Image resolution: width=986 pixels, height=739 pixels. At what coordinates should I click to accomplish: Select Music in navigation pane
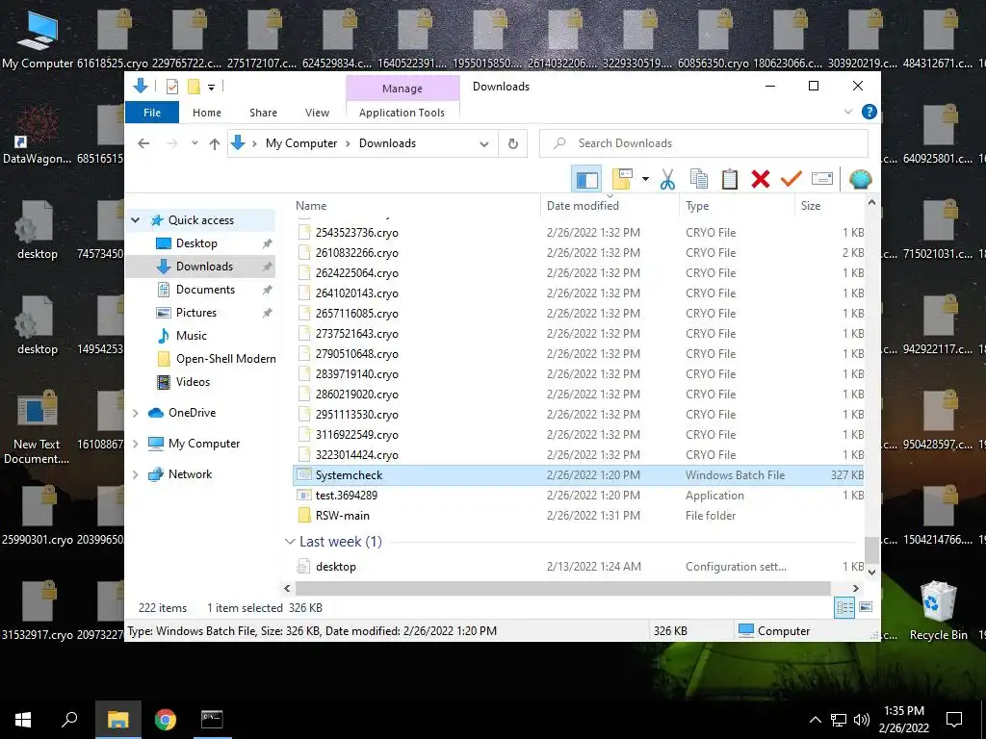pos(192,336)
